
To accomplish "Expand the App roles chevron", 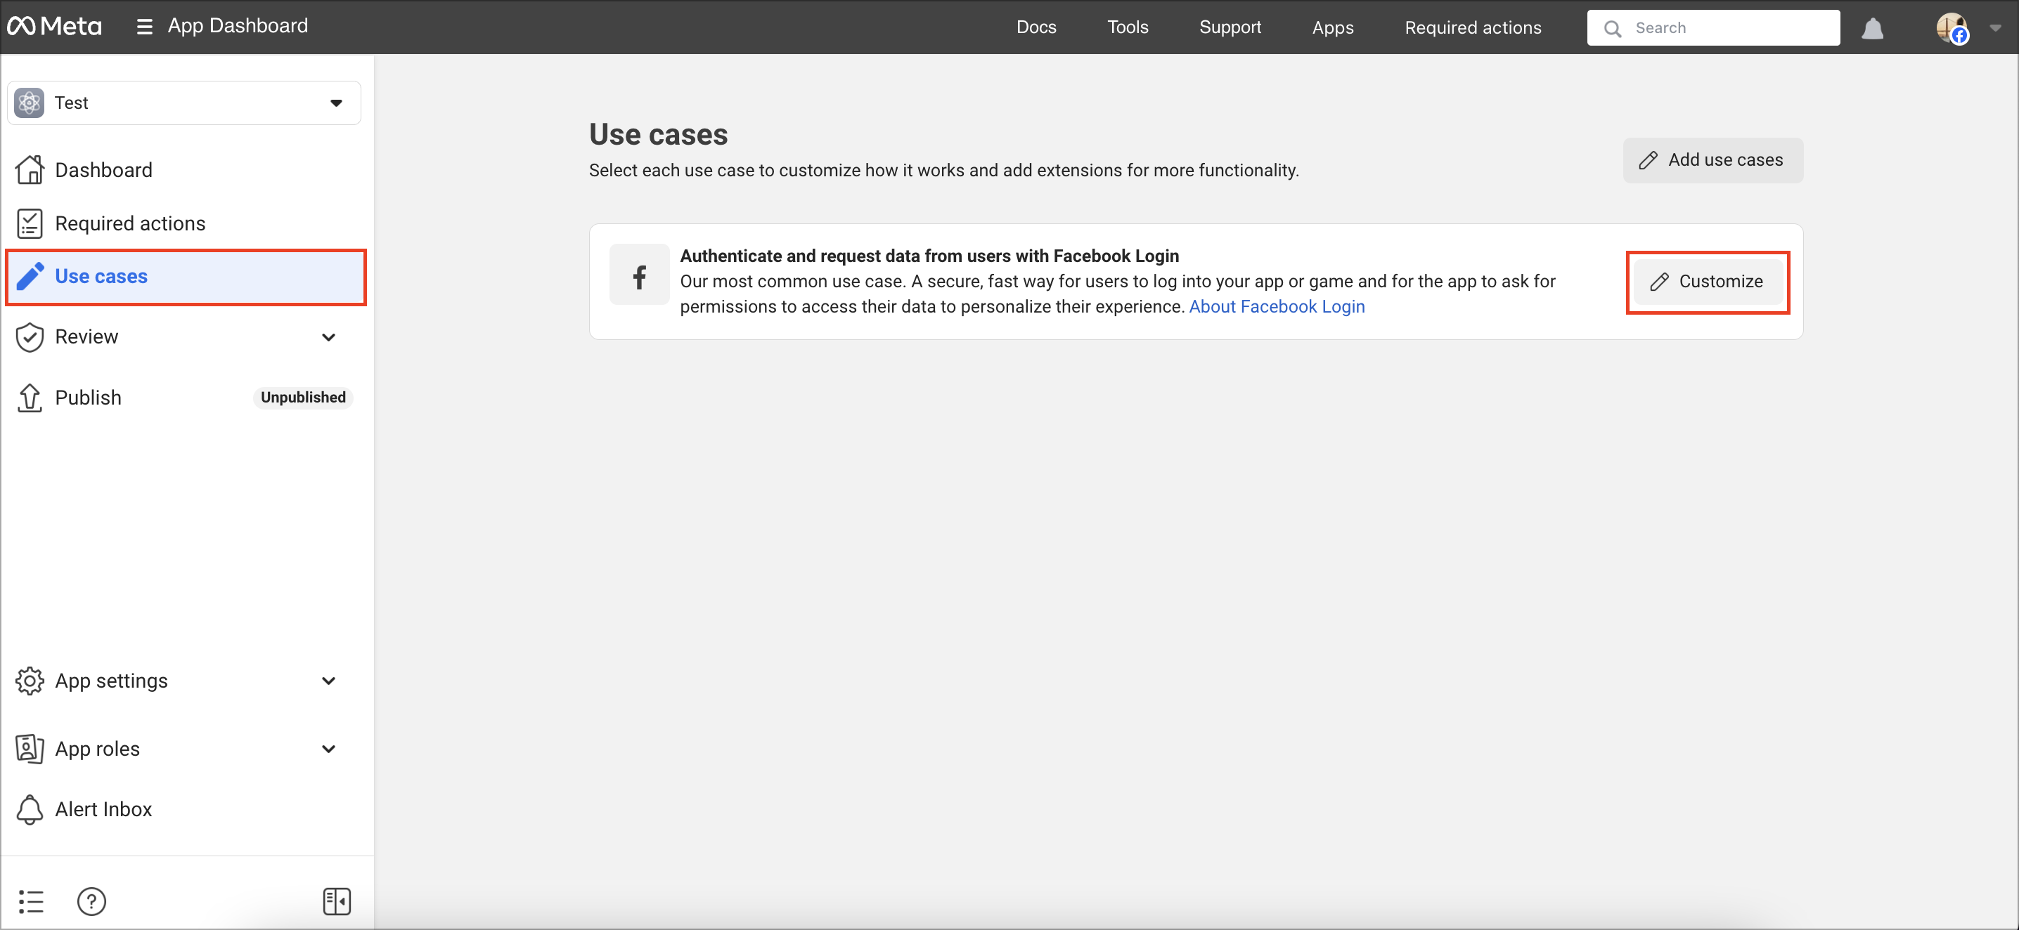I will tap(329, 749).
